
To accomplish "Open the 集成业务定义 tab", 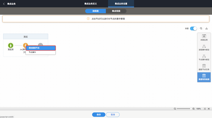I will tap(91, 4).
